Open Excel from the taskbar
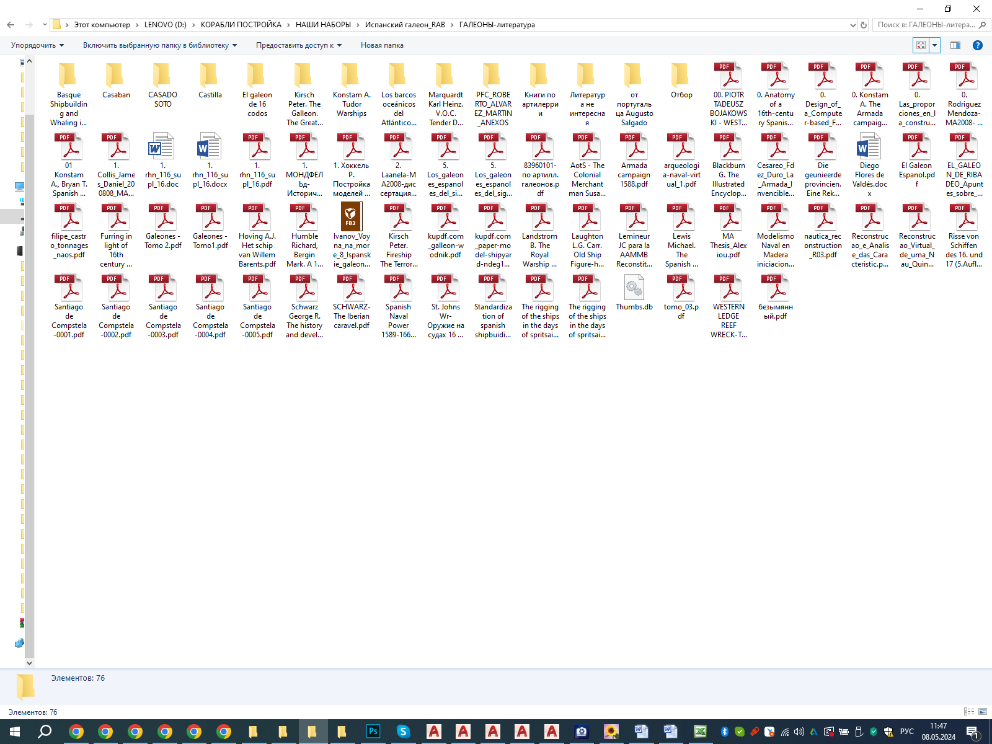 point(700,732)
